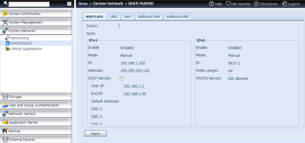Click the External Devices icon
The width and height of the screenshot is (305, 143).
[x=5, y=139]
